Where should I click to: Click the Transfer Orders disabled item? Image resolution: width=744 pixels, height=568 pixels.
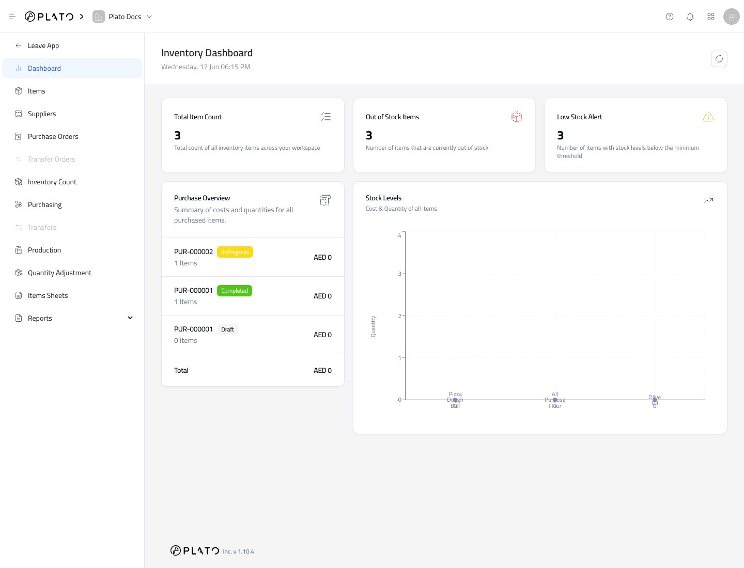(72, 159)
